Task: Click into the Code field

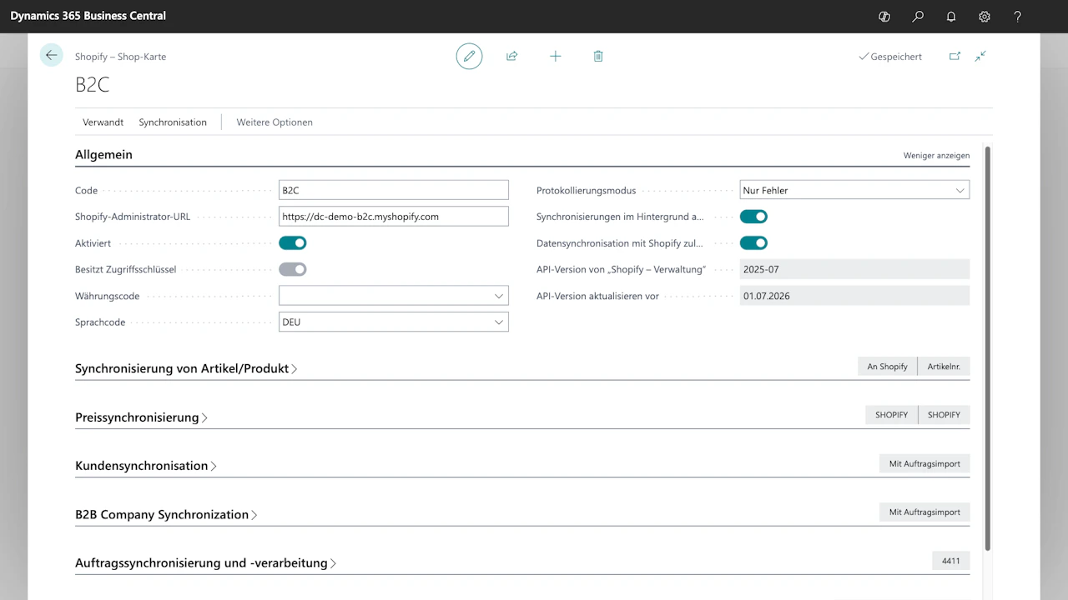Action: pyautogui.click(x=394, y=190)
